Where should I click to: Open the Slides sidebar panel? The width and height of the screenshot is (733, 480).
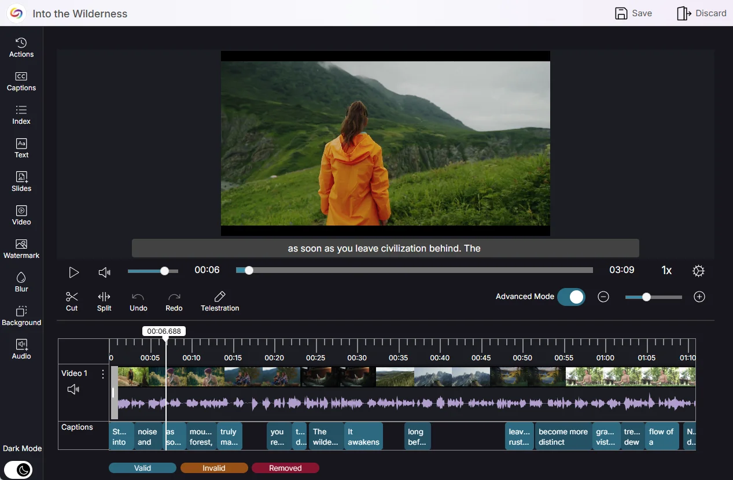pos(21,181)
